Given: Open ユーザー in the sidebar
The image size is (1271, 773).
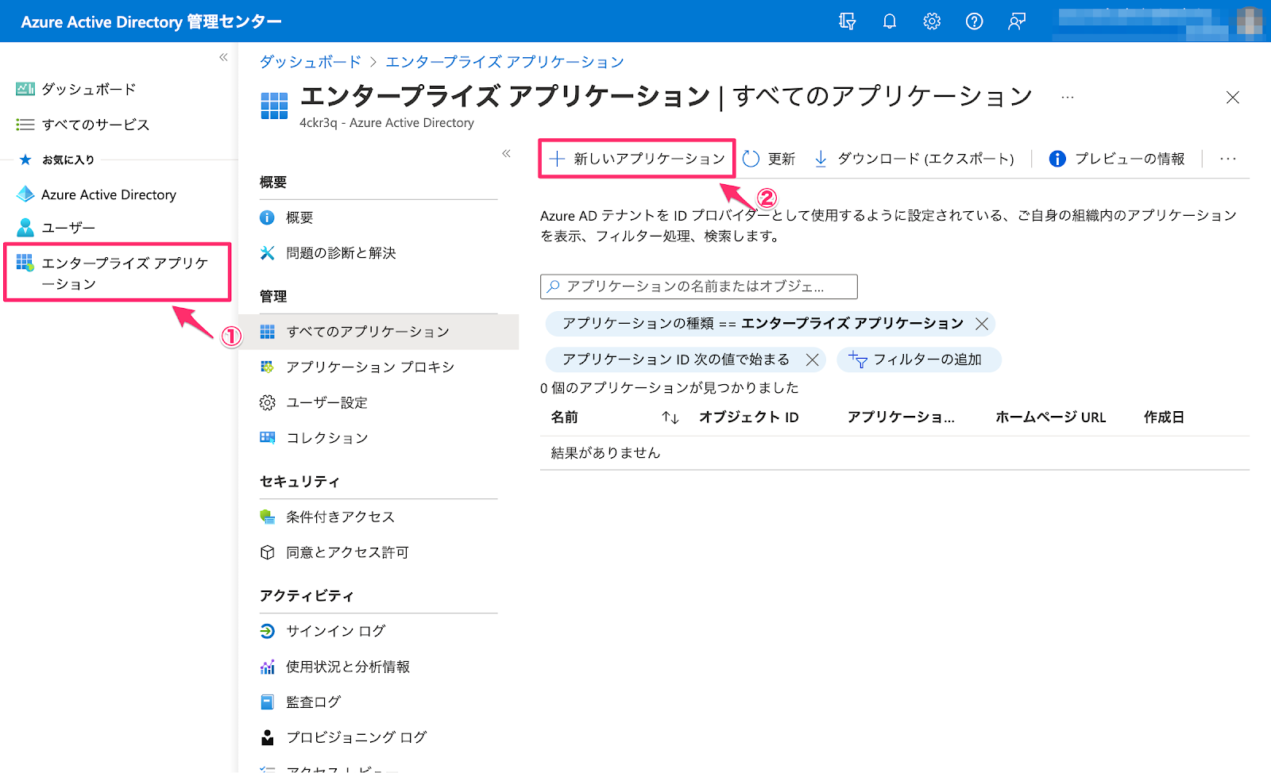Looking at the screenshot, I should 56,228.
